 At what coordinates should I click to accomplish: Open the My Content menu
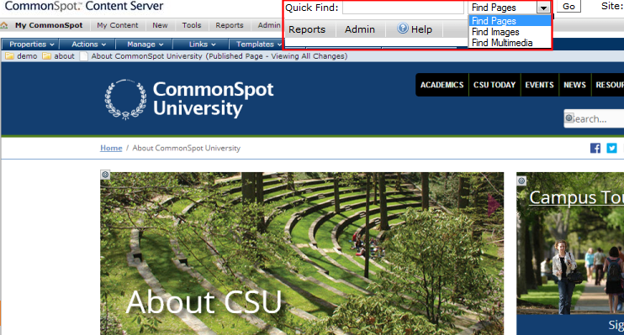(x=118, y=25)
